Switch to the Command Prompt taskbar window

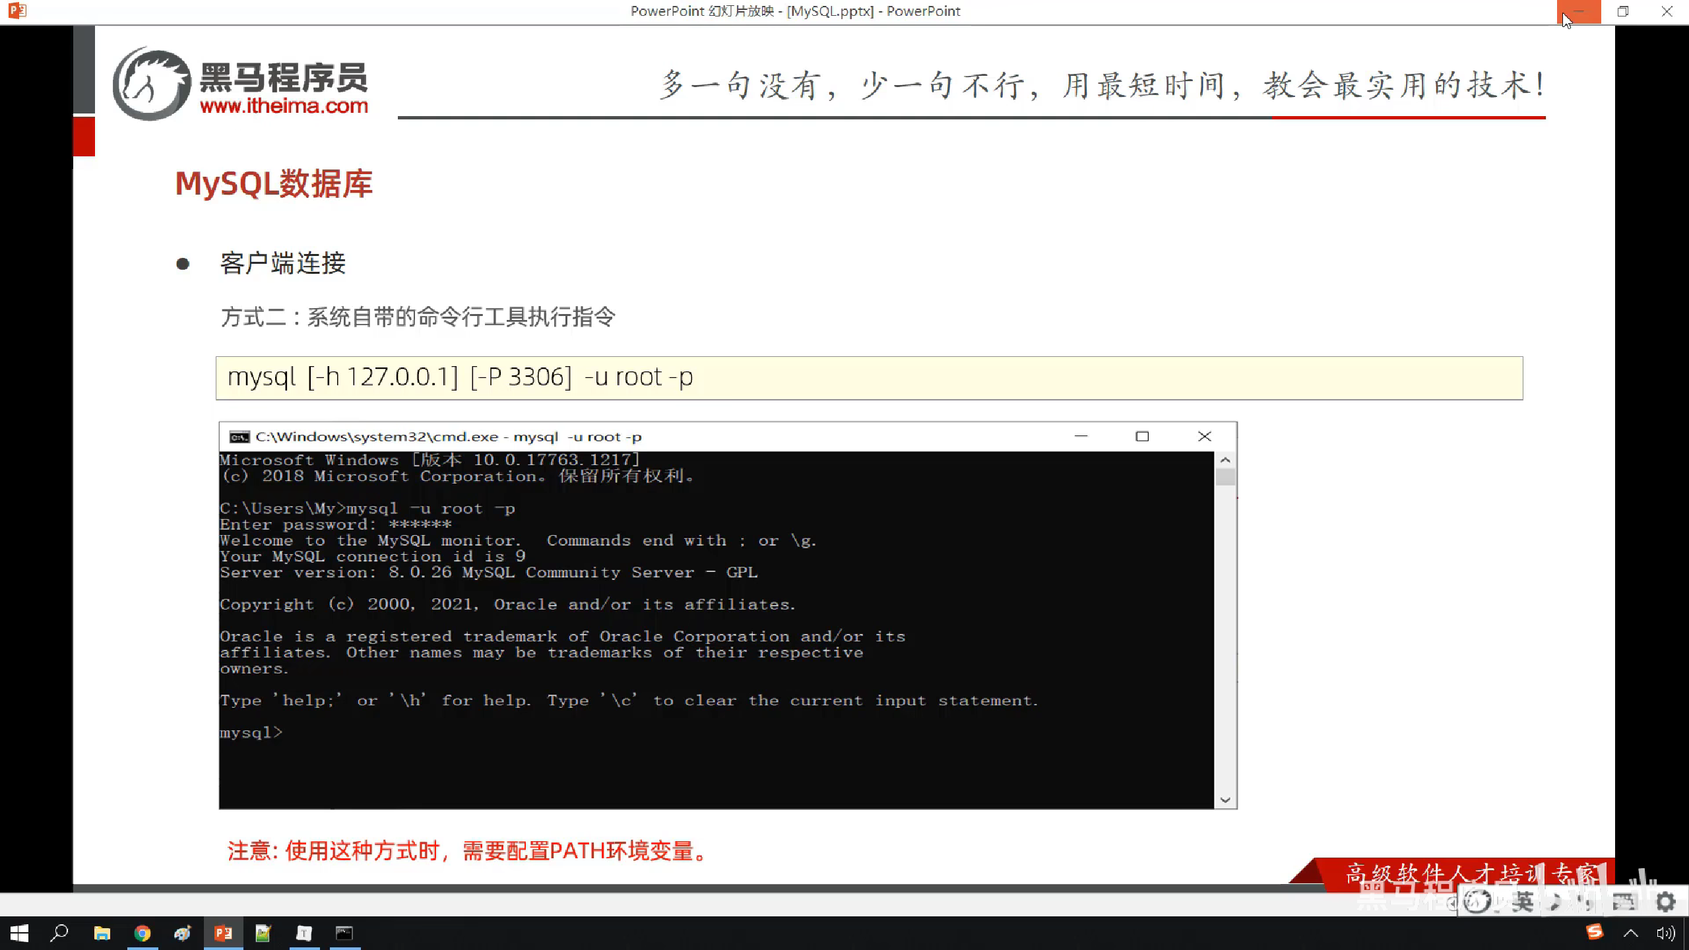click(344, 933)
